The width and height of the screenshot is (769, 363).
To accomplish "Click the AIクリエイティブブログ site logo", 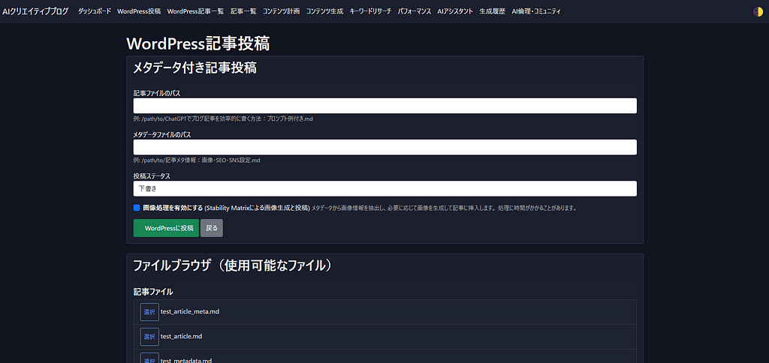I will tap(35, 11).
